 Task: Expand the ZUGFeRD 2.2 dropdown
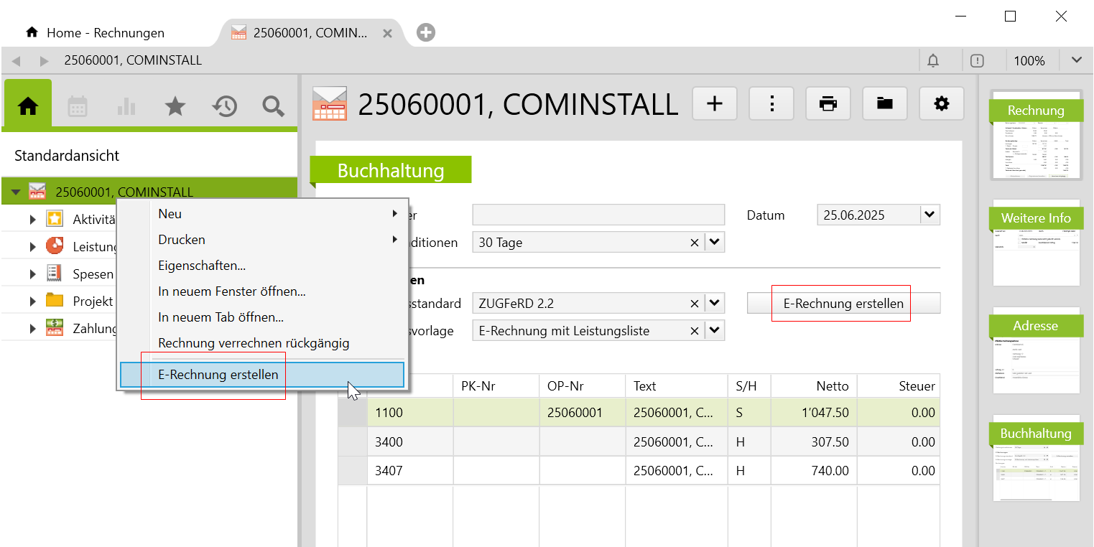click(x=714, y=304)
